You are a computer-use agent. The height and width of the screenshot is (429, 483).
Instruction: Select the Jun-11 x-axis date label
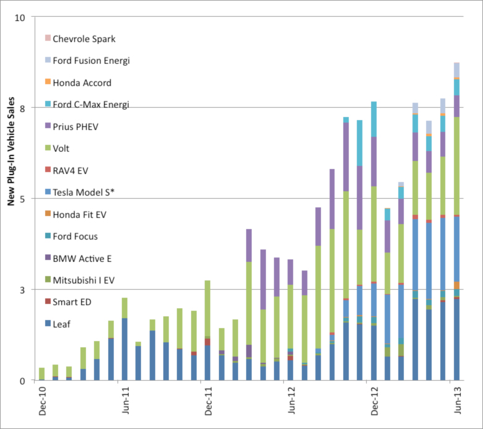124,407
